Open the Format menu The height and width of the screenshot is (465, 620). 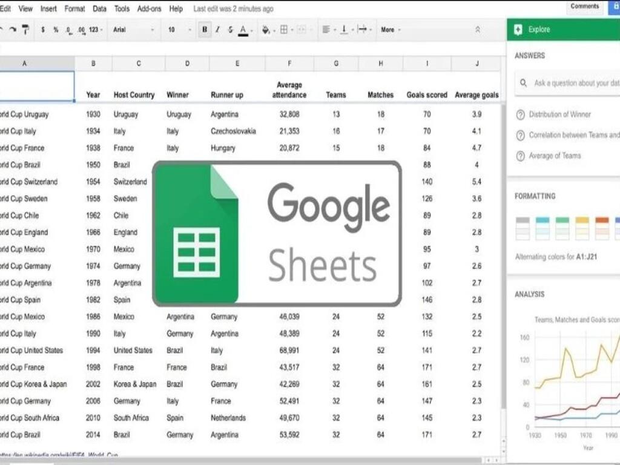coord(74,8)
